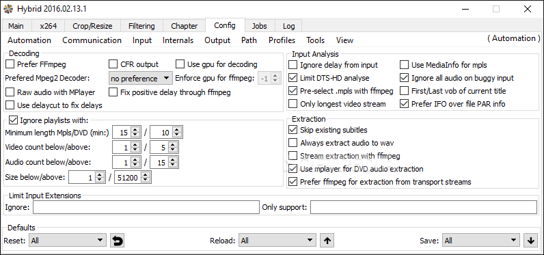Screen dimensions: 544x255
Task: Click the Hybrid app icon in title bar
Action: (8, 9)
